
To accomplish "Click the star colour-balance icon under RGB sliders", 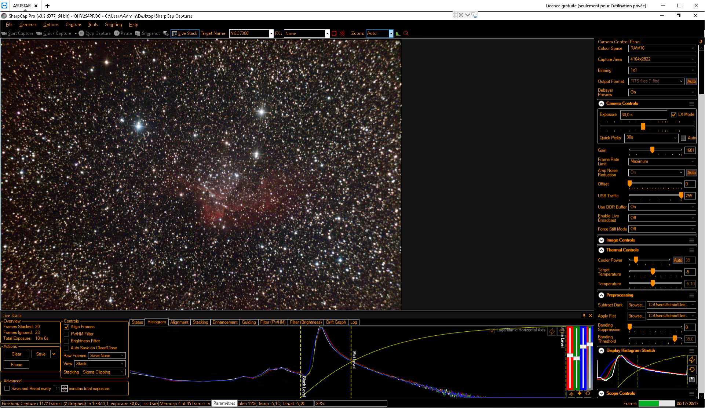I will (x=580, y=394).
